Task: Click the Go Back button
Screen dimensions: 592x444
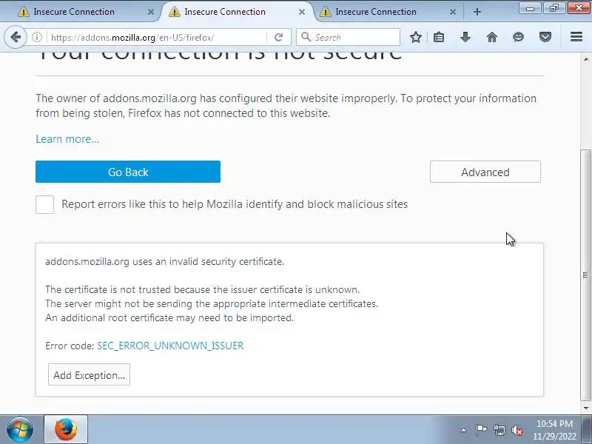Action: click(128, 172)
